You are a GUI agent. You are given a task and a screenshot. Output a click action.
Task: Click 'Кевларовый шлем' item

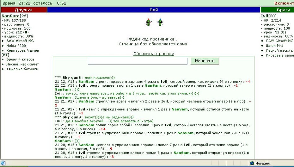tap(23, 50)
